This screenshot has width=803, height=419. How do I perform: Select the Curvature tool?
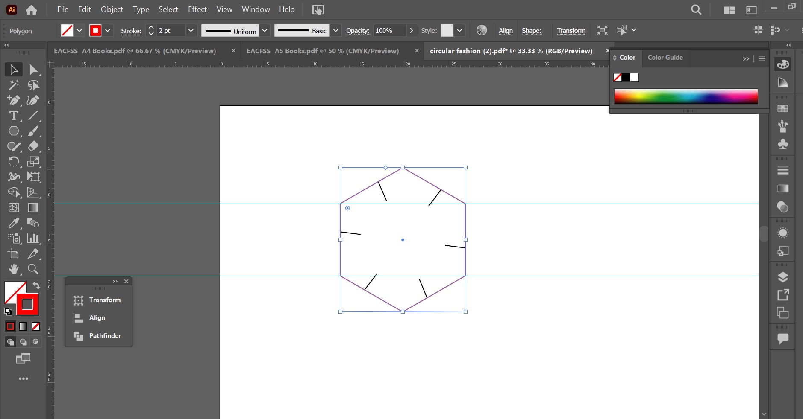click(33, 100)
